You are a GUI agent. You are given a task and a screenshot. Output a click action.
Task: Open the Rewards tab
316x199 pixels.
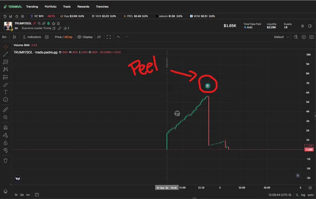coord(83,7)
